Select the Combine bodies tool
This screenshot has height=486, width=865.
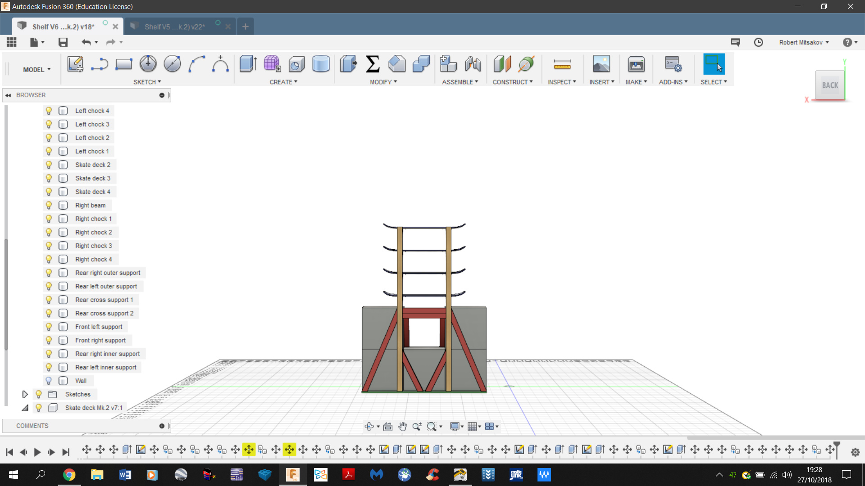pos(421,64)
